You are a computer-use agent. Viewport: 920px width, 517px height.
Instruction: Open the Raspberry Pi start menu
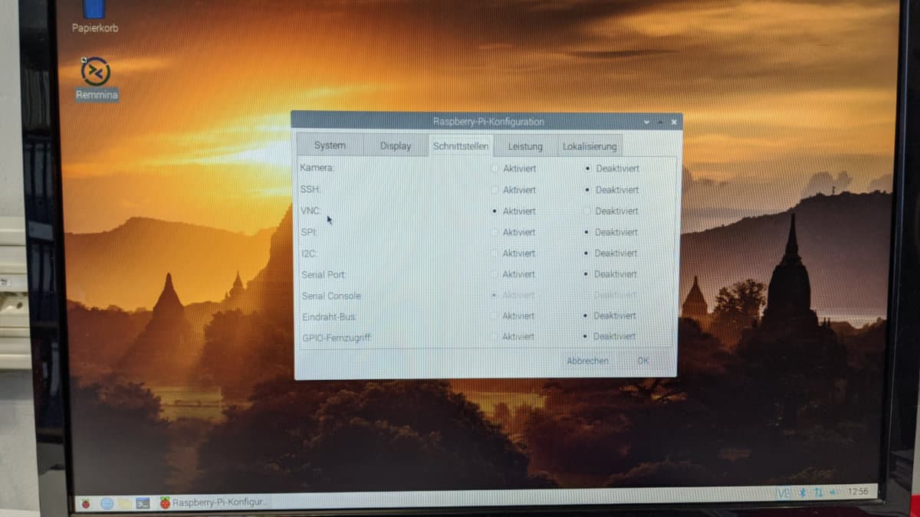click(x=86, y=502)
